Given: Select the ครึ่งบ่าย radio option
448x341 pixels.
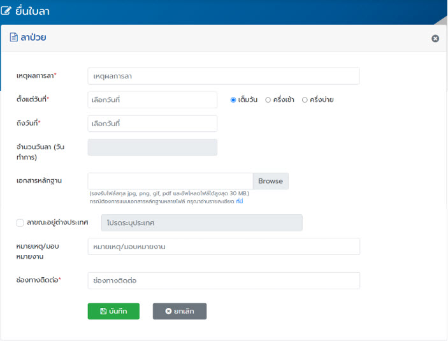Looking at the screenshot, I should click(305, 100).
